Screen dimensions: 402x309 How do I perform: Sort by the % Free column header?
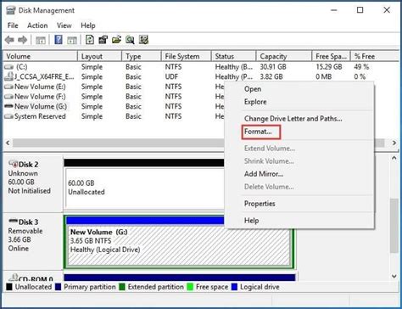[x=375, y=56]
